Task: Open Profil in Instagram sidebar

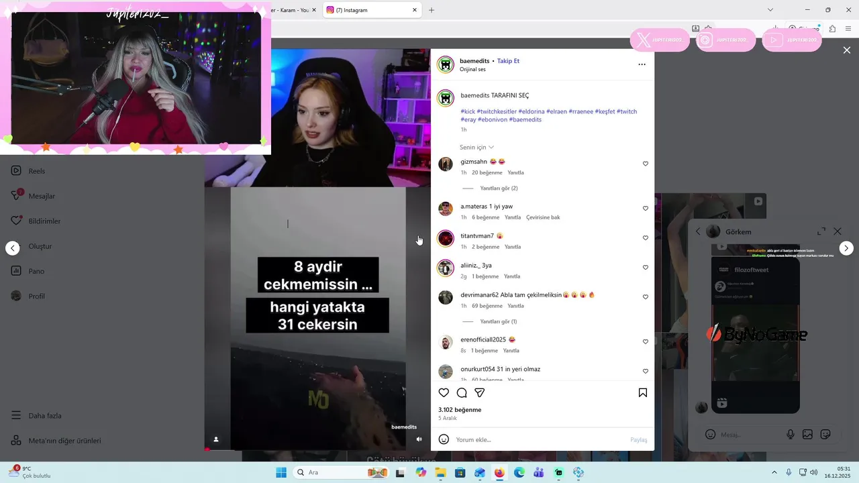Action: pos(28,297)
